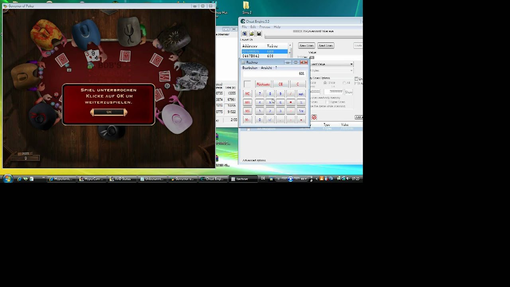The height and width of the screenshot is (287, 510).
Task: Click the address list scroll up arrow
Action: [290, 45]
